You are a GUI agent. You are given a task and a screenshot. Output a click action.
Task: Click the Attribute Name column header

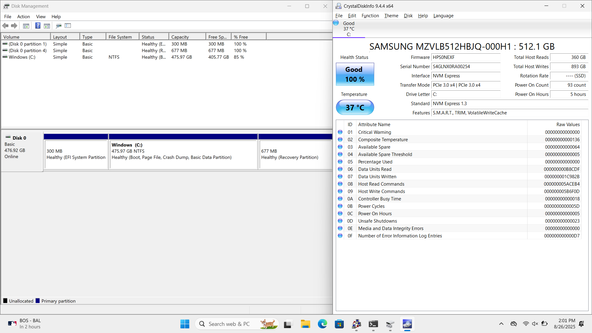pos(442,125)
